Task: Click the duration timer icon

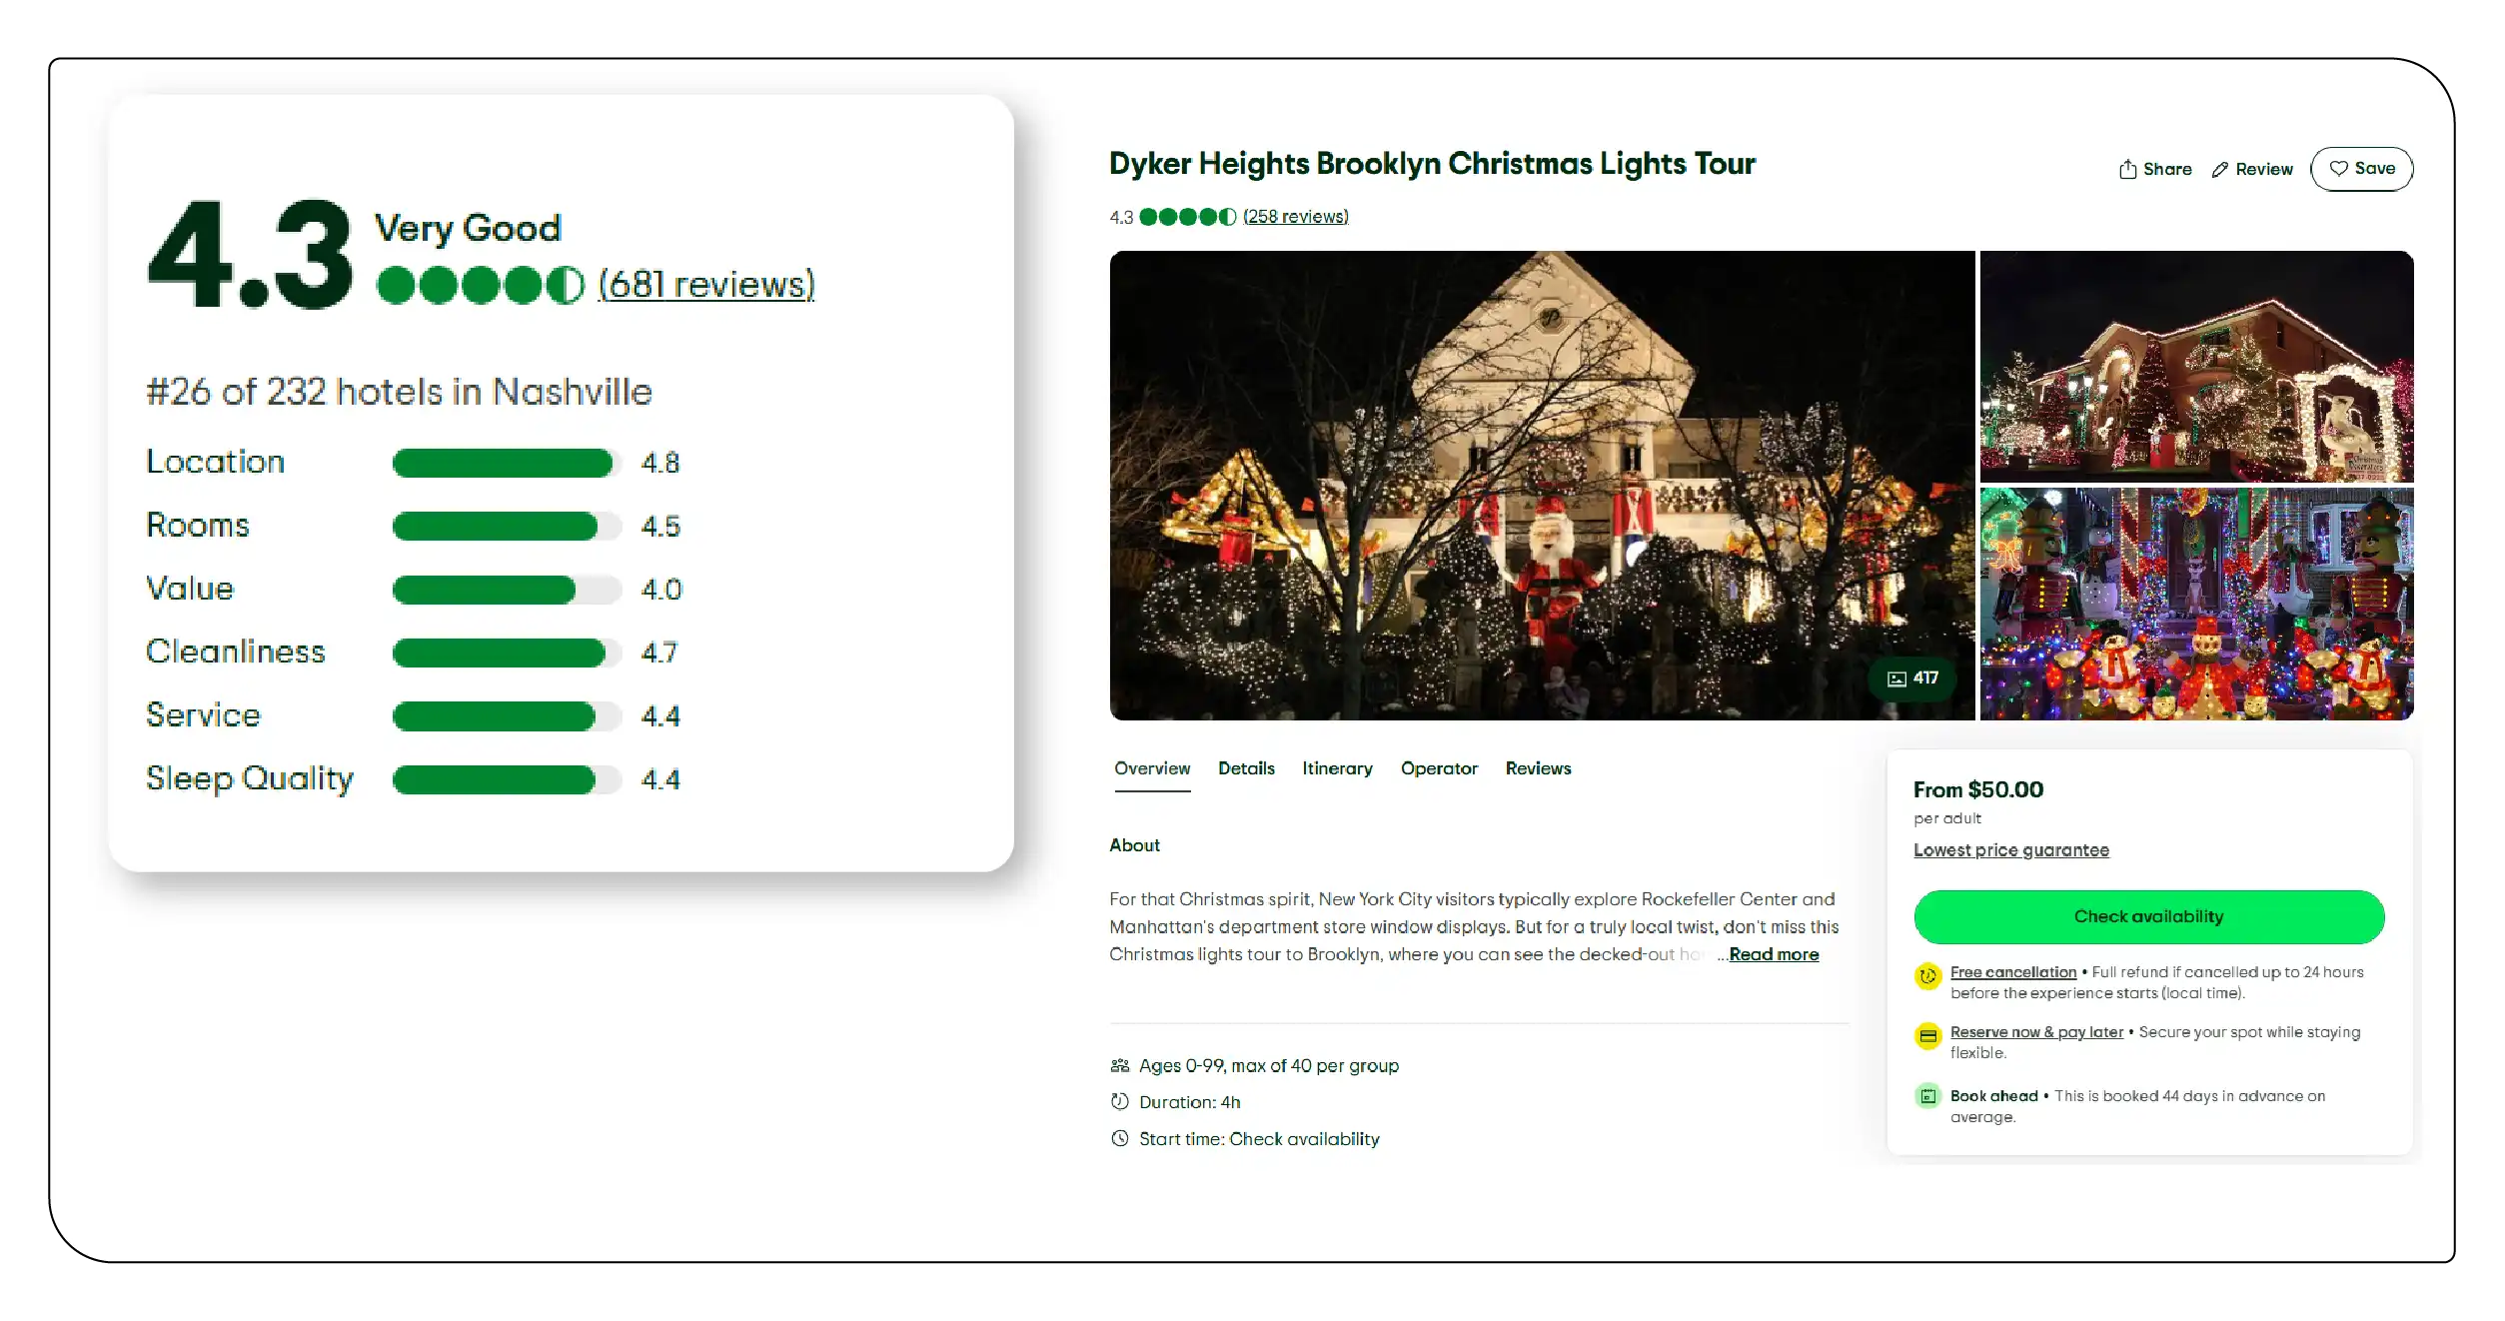Action: 1121,1101
